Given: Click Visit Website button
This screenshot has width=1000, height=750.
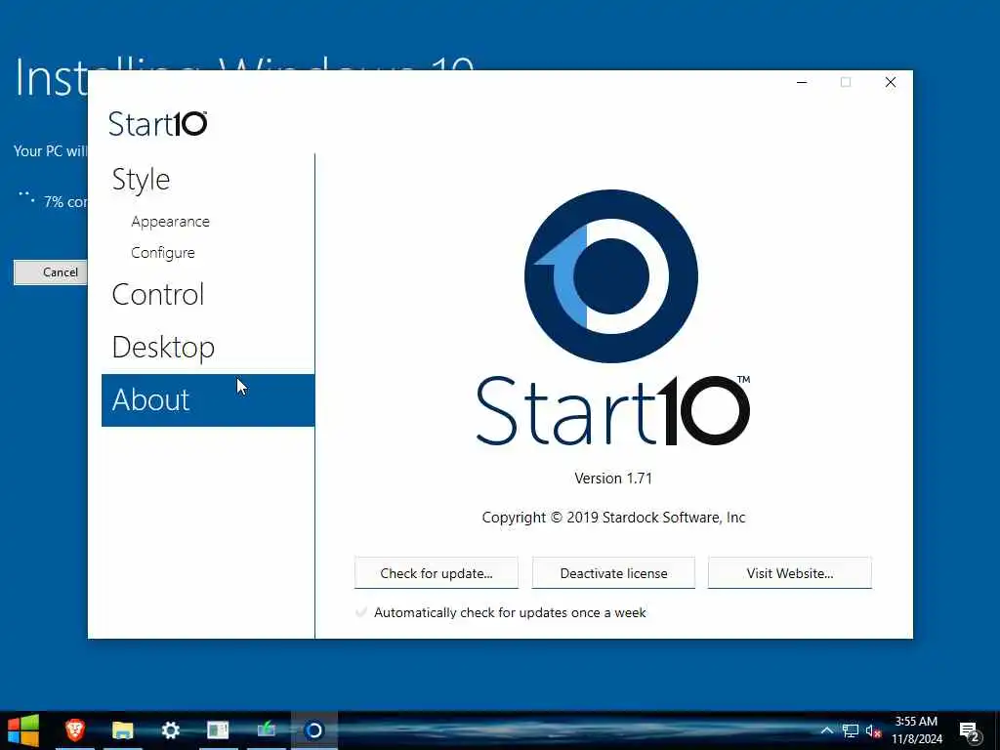Looking at the screenshot, I should click(789, 572).
